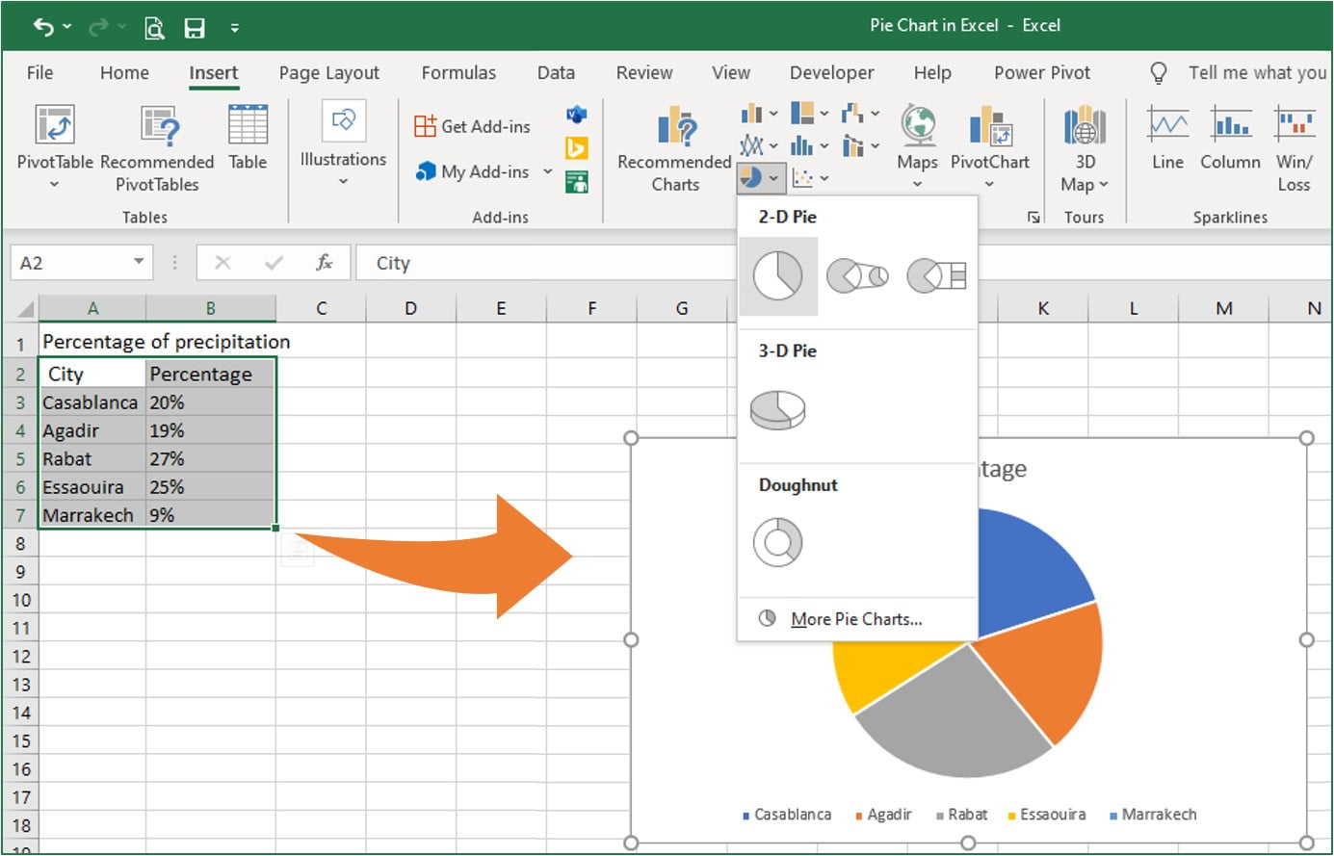Insert a Win/Loss sparkline
The height and width of the screenshot is (856, 1334).
point(1294,140)
